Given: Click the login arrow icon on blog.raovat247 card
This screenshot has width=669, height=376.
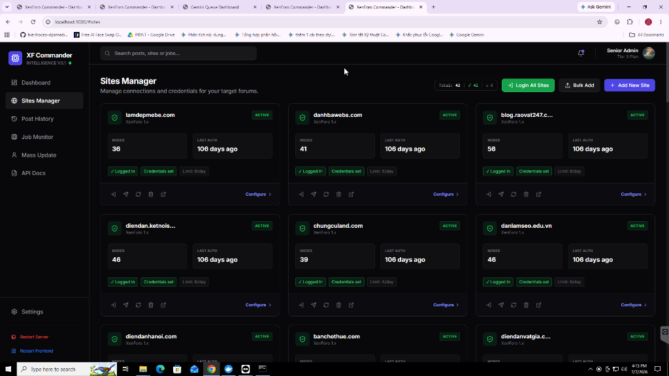Looking at the screenshot, I should (489, 195).
